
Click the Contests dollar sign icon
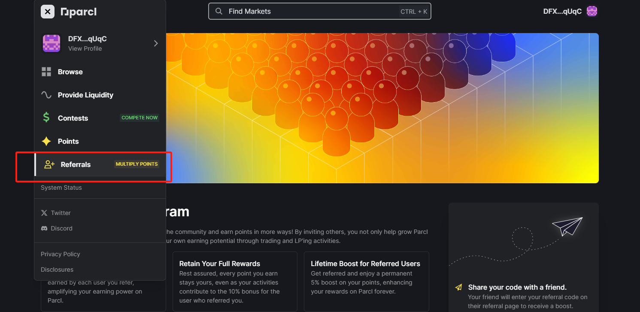46,118
